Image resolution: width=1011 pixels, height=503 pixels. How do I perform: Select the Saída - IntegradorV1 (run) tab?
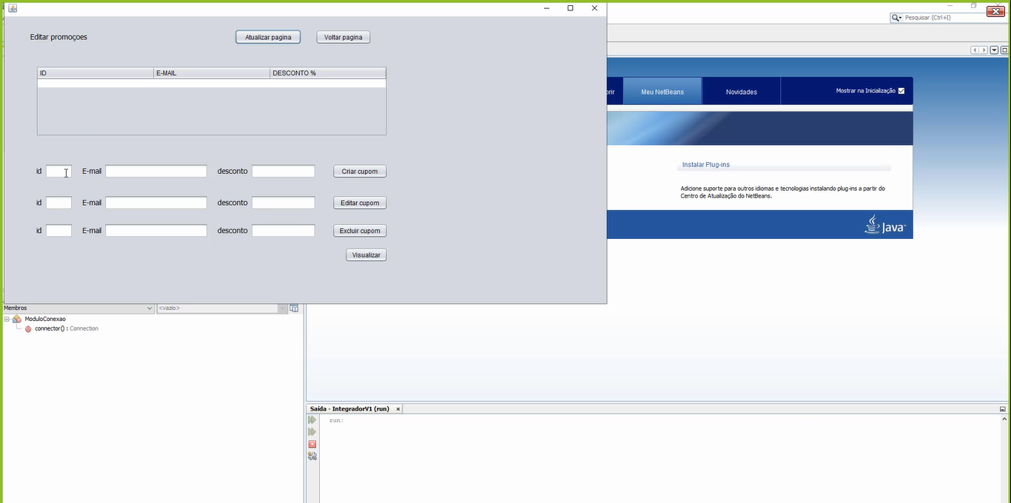coord(349,408)
